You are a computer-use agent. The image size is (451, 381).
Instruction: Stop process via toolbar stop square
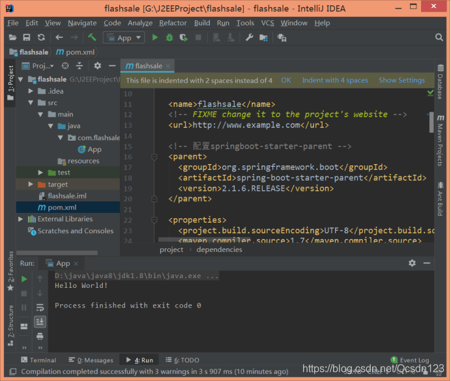pyautogui.click(x=198, y=37)
